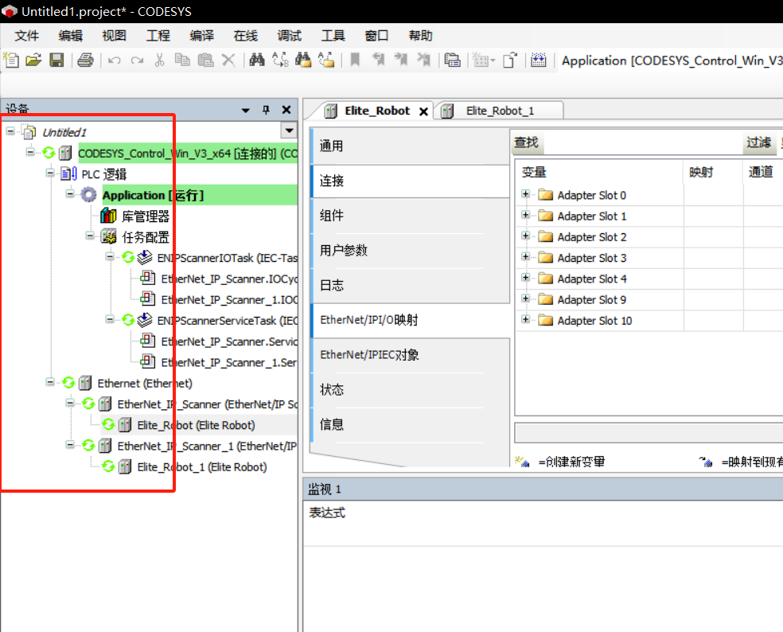Expand the Adapter Slot 10 folder
Image resolution: width=783 pixels, height=632 pixels.
click(x=525, y=320)
